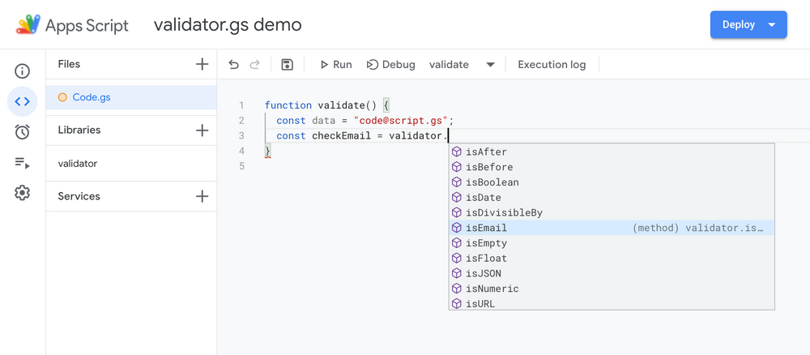Choose isURL in the suggestion list

[480, 304]
